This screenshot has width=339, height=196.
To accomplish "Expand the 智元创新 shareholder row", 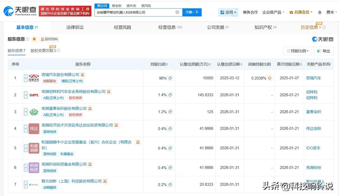I will point(26,184).
